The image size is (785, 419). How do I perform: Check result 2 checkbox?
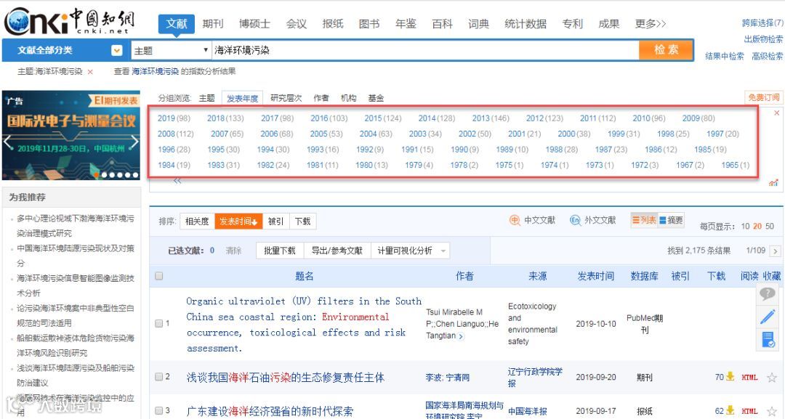pyautogui.click(x=158, y=376)
